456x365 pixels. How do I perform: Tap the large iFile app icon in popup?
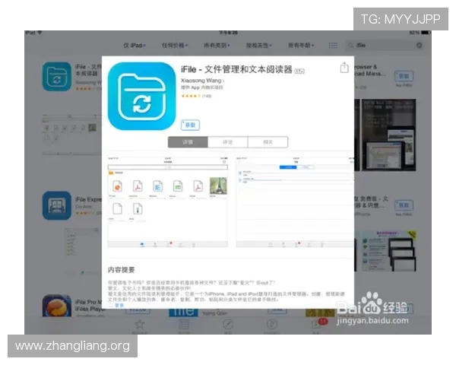(141, 96)
